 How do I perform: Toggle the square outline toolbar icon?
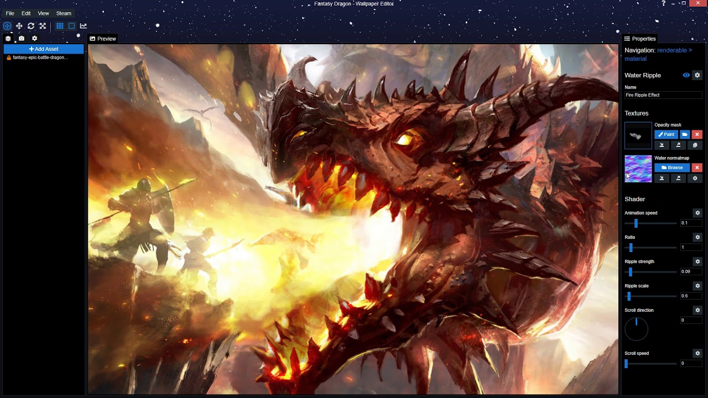(x=71, y=26)
